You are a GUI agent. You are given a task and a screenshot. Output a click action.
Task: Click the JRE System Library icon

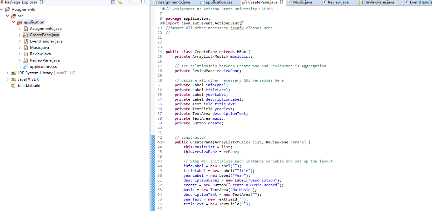coord(14,73)
